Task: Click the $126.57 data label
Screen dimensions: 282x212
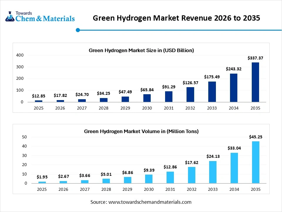Action: coord(190,82)
